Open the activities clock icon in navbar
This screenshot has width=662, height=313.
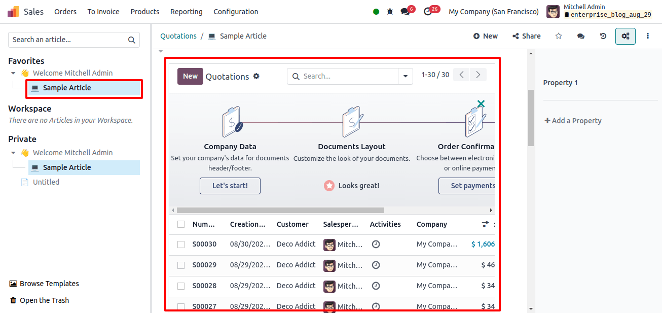tap(427, 12)
